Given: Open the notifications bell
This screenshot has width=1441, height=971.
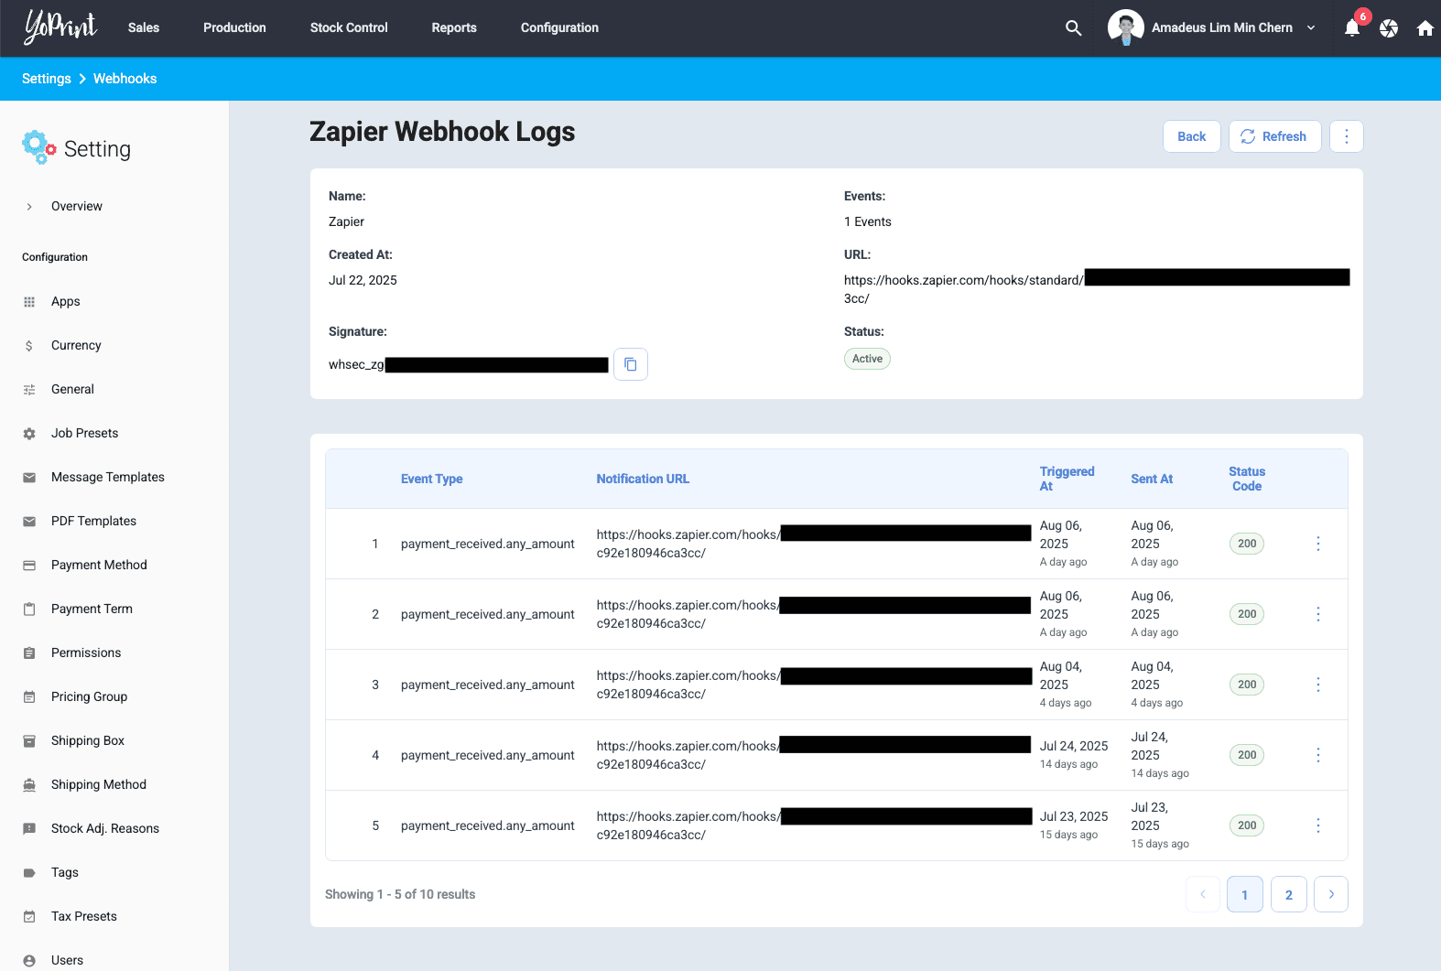Looking at the screenshot, I should tap(1351, 28).
